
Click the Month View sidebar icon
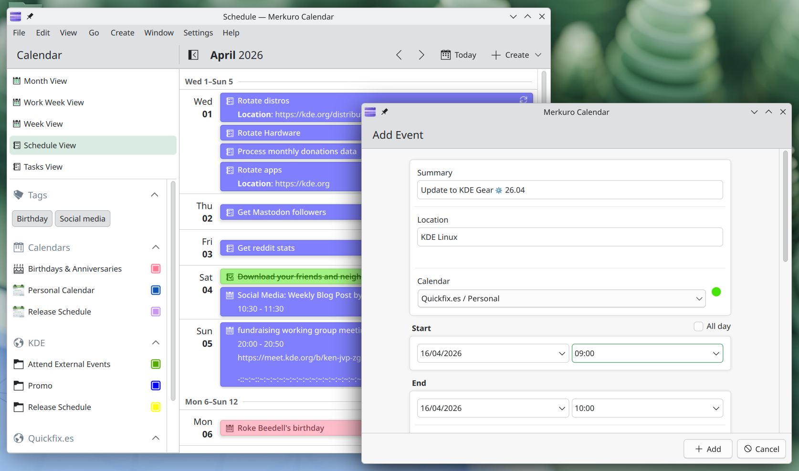17,81
